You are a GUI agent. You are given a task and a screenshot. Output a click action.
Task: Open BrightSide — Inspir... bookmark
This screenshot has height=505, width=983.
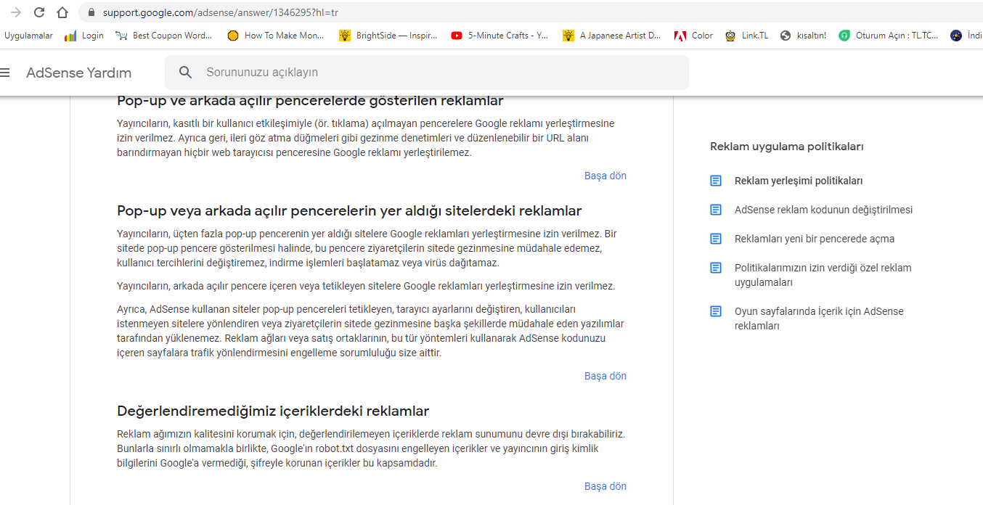(x=388, y=36)
